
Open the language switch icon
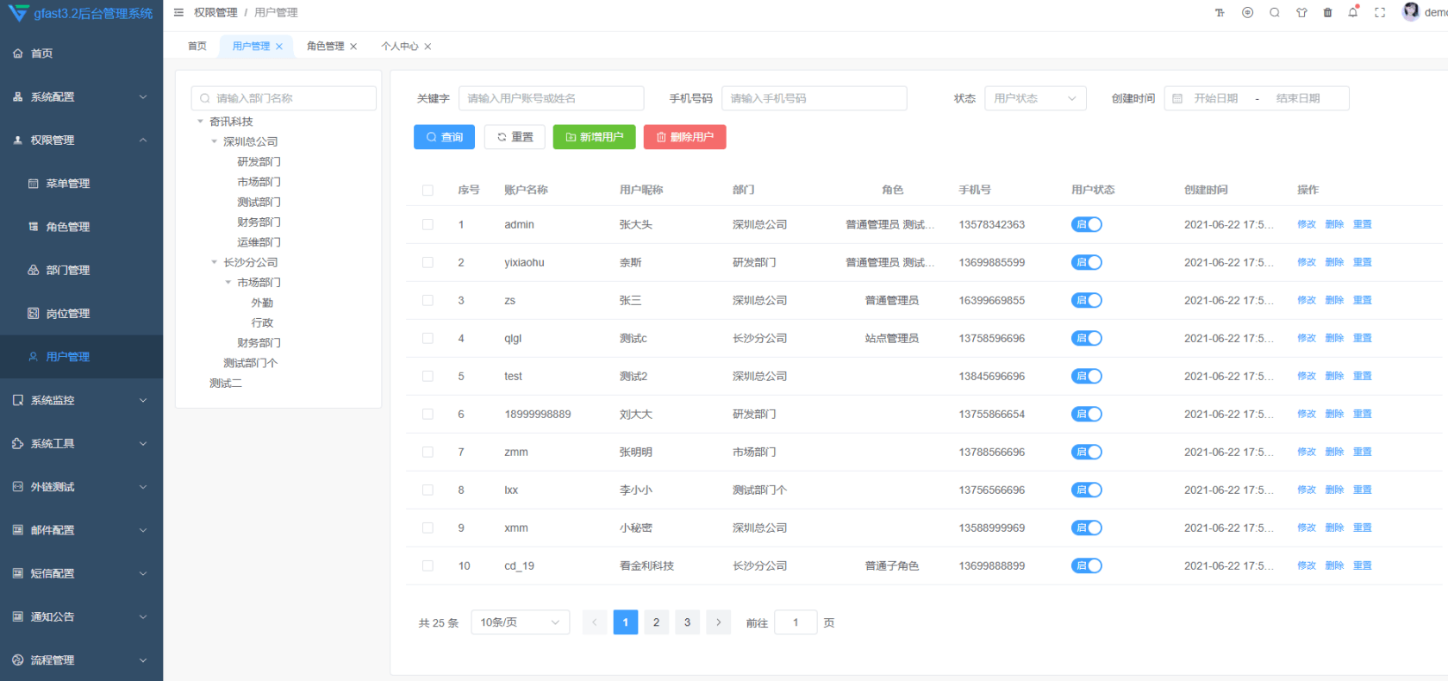pyautogui.click(x=1247, y=13)
